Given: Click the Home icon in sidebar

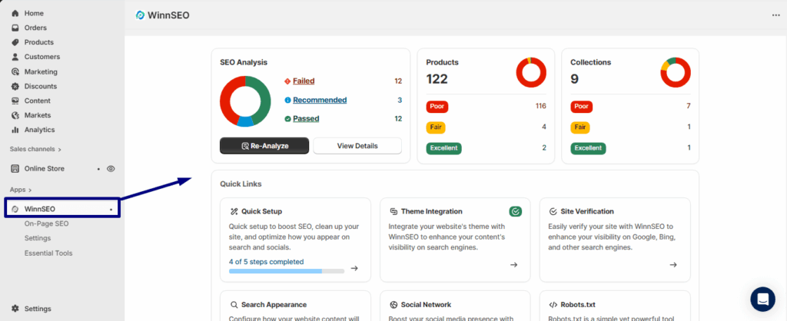Looking at the screenshot, I should pyautogui.click(x=15, y=13).
